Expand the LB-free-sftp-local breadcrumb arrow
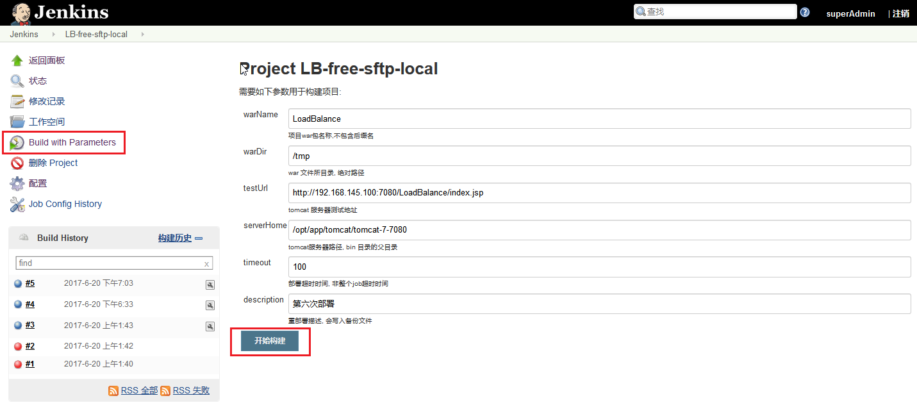The width and height of the screenshot is (917, 405). click(x=142, y=35)
